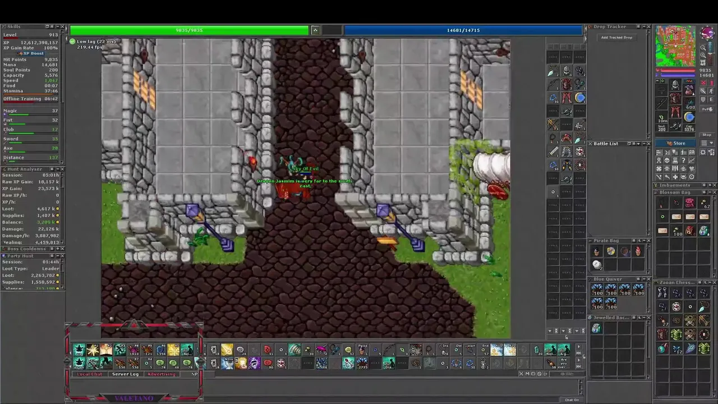
Task: Toggle chase mode with the running man button
Action: point(711,91)
